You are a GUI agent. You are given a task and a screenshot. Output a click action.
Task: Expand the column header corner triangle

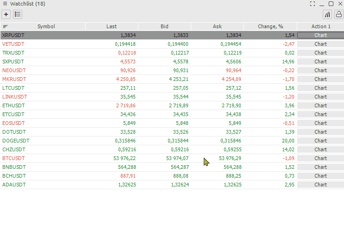coord(5,26)
